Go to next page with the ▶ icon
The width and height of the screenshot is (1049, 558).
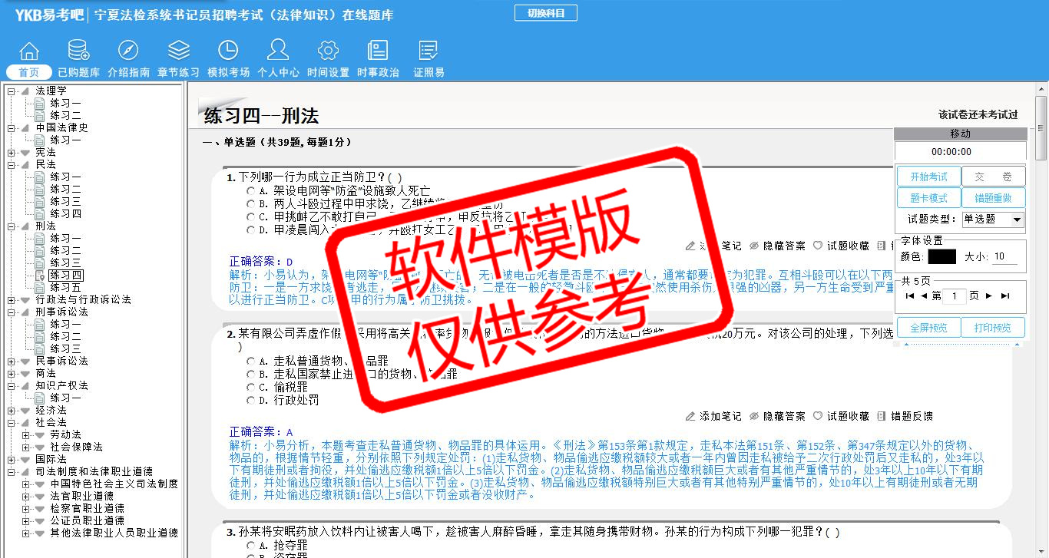[989, 296]
